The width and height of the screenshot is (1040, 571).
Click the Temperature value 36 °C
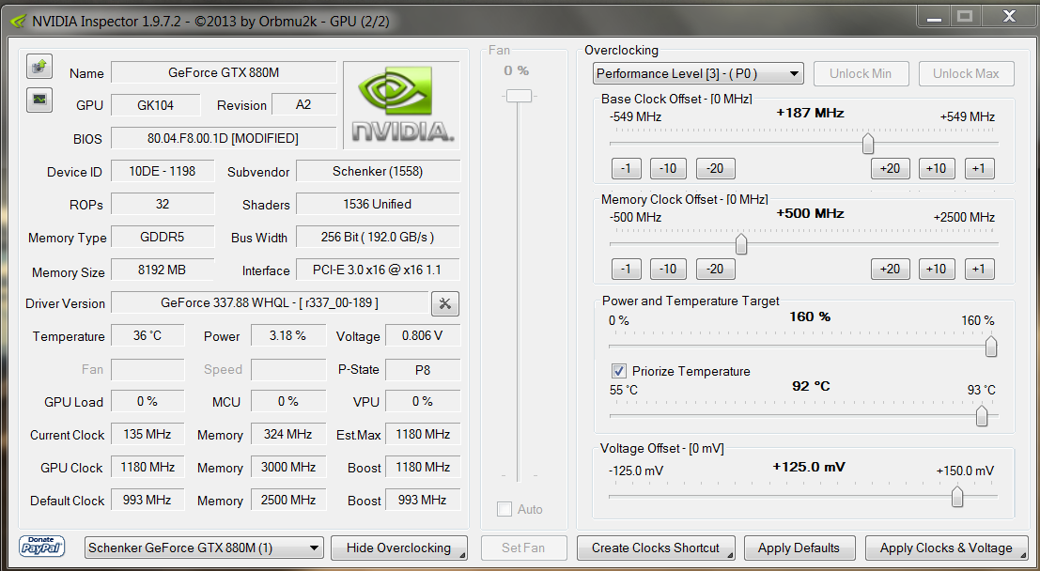(147, 335)
